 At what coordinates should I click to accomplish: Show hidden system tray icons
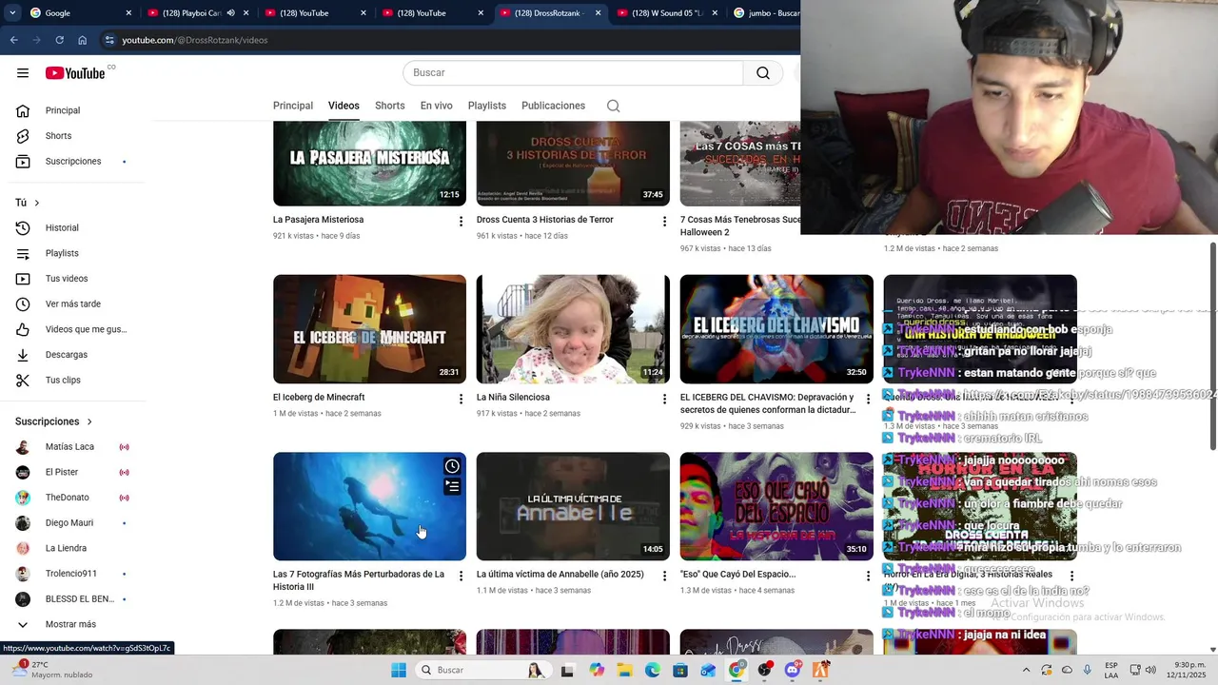pos(1026,670)
